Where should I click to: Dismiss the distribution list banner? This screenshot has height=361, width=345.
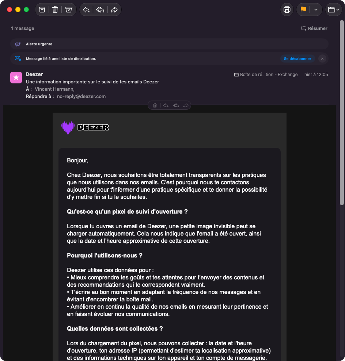[322, 59]
